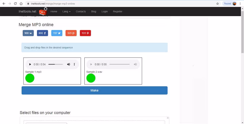This screenshot has width=244, height=124.
Task: Open the Chrome three-dot menu
Action: coord(240,3)
